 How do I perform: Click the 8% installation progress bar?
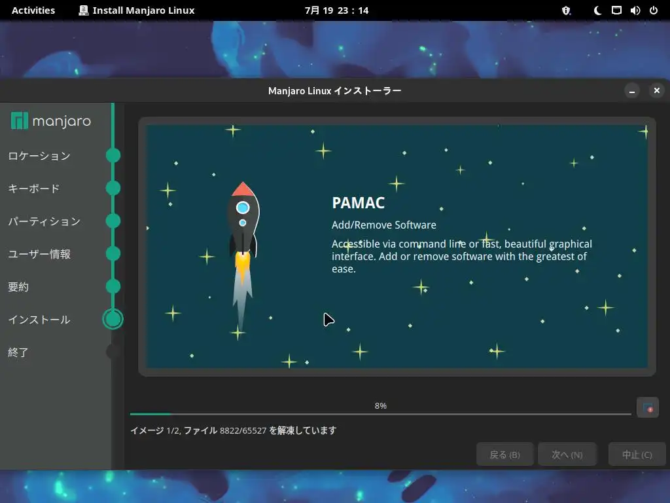coord(381,414)
